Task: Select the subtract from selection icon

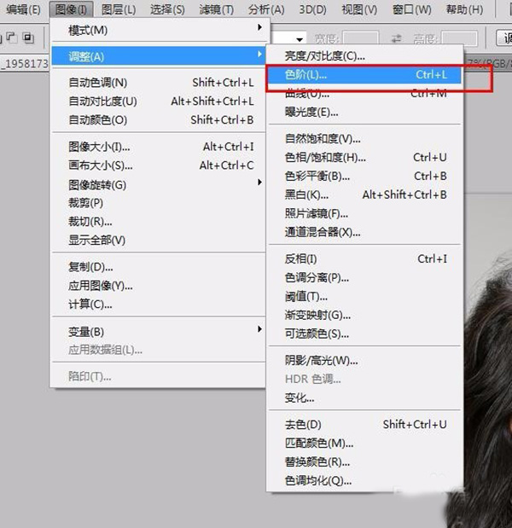Action: pos(12,37)
